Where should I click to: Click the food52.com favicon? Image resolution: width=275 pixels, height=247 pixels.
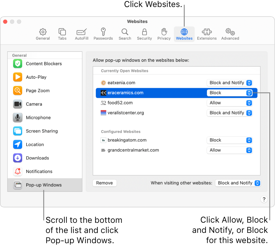[x=103, y=103]
